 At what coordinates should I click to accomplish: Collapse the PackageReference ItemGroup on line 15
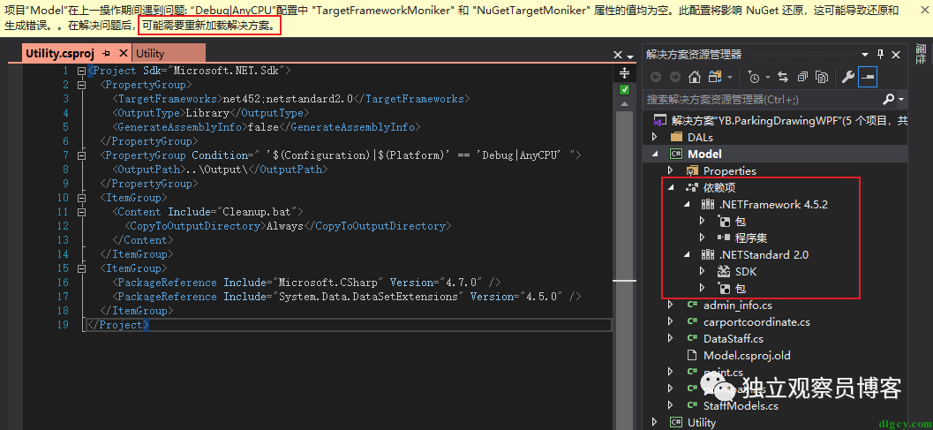tap(81, 268)
